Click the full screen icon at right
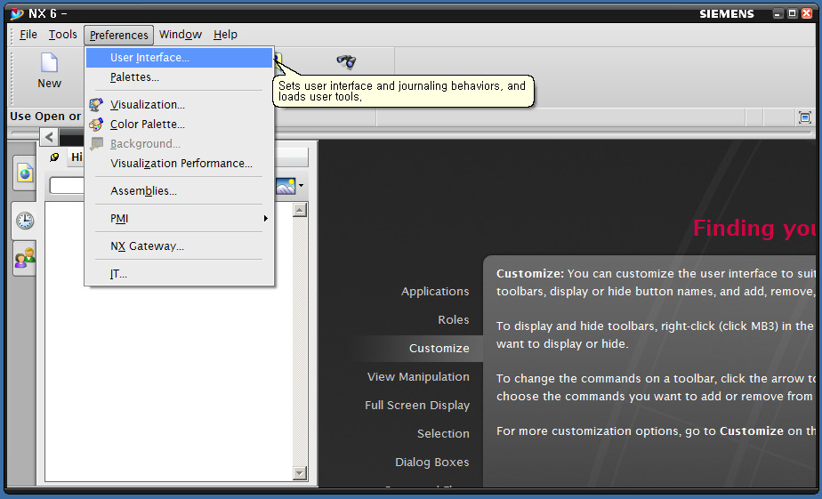 pyautogui.click(x=805, y=117)
